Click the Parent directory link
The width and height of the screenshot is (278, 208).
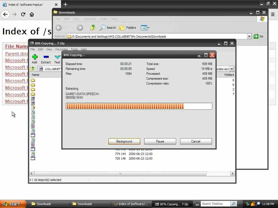tap(17, 54)
